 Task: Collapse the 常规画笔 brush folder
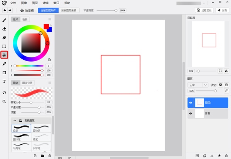pyautogui.click(x=14, y=121)
